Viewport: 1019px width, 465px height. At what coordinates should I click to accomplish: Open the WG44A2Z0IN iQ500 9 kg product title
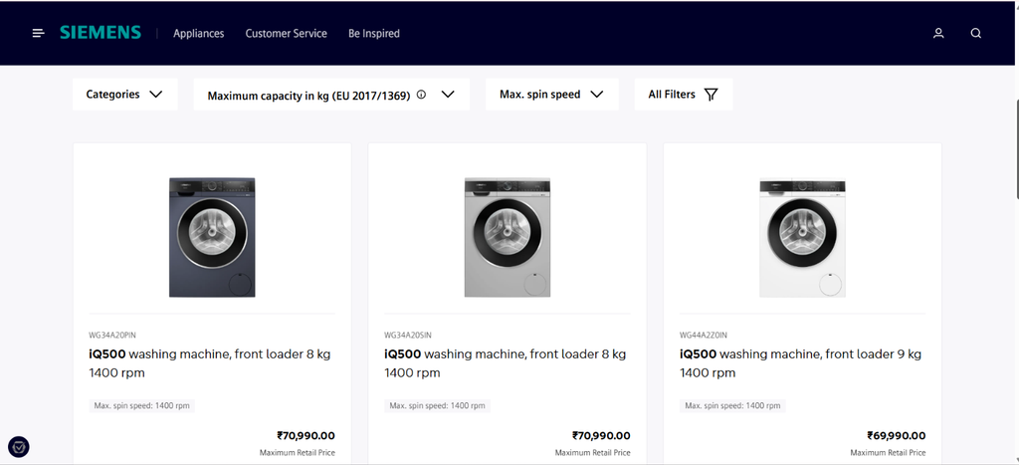801,362
